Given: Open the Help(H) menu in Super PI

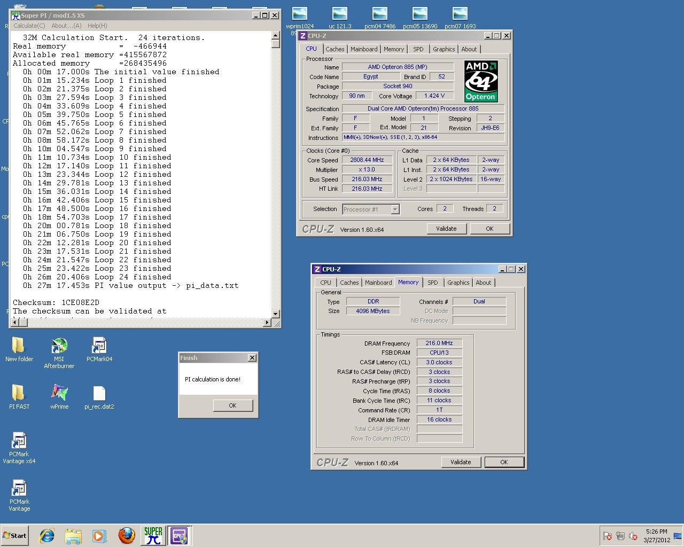Looking at the screenshot, I should pyautogui.click(x=97, y=26).
